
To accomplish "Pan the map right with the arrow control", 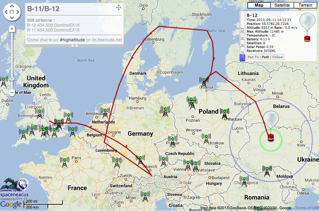I will tap(18, 12).
